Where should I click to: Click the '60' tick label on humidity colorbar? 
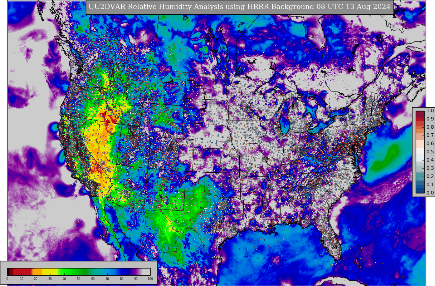click(93, 279)
